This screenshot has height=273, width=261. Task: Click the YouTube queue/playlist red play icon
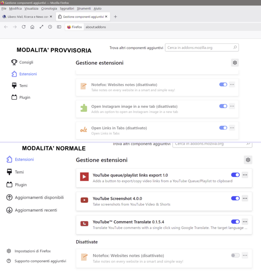(84, 177)
